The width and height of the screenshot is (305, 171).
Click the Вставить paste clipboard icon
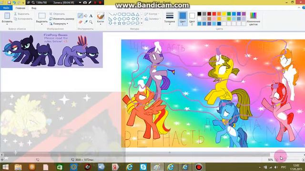7,16
